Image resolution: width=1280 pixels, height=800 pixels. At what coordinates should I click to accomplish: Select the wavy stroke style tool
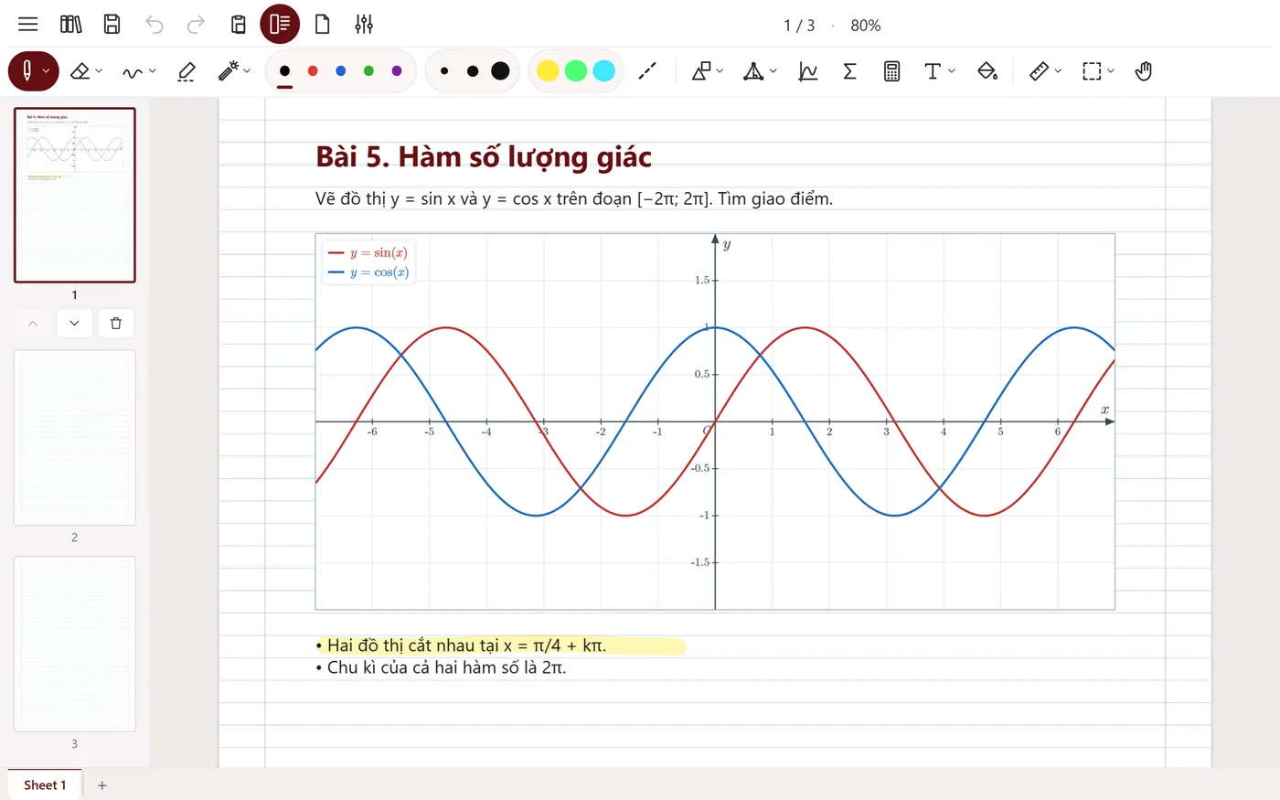pos(133,71)
